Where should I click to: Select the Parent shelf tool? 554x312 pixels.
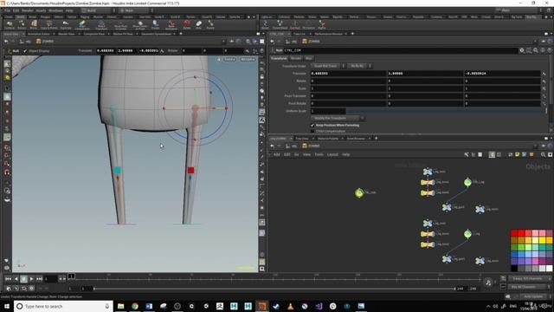coord(210,25)
